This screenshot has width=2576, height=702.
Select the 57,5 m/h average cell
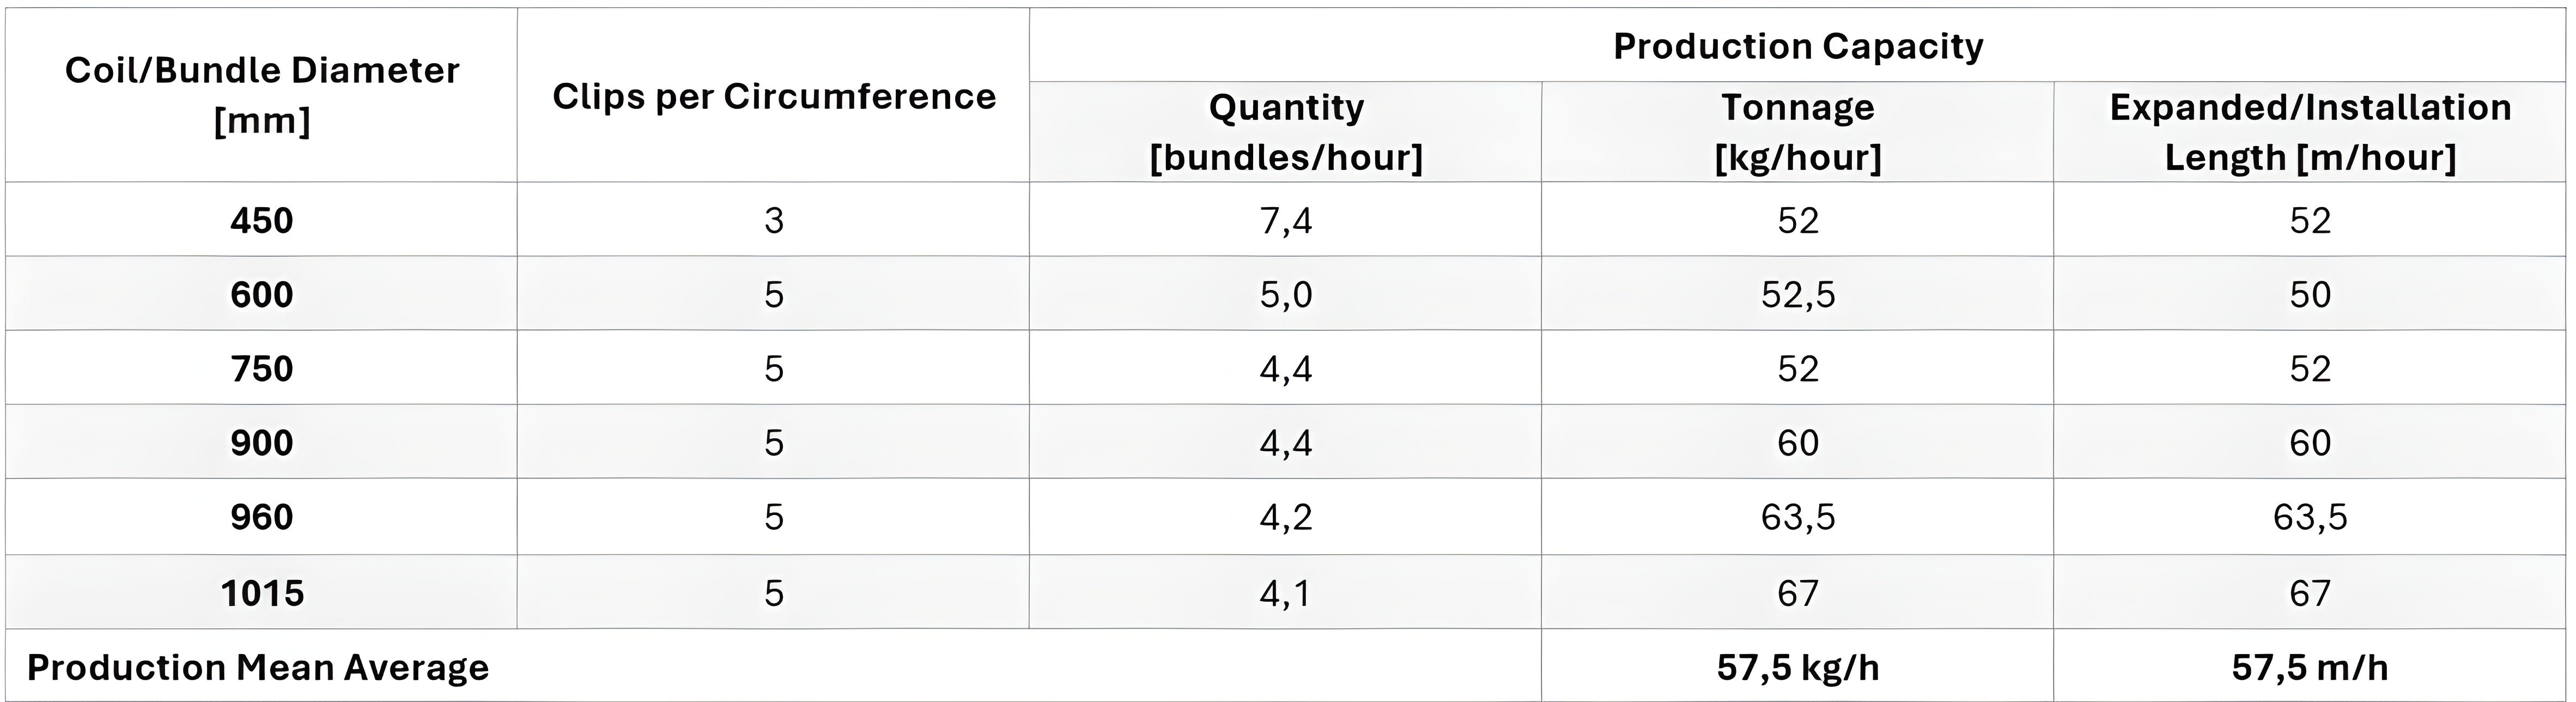[x=2310, y=667]
